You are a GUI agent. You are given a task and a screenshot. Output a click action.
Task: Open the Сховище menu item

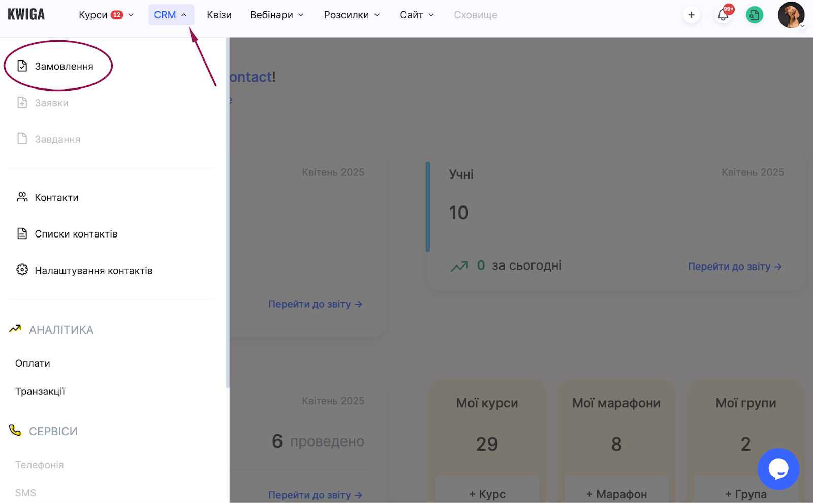(476, 15)
